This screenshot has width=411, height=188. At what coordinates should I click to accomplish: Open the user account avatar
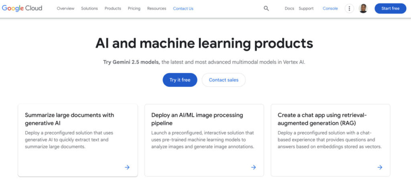pyautogui.click(x=363, y=8)
